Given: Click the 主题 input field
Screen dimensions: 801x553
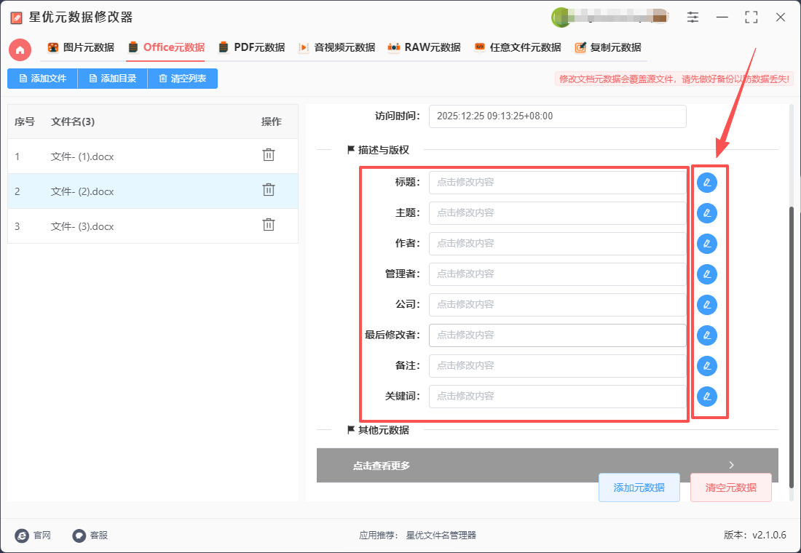Looking at the screenshot, I should (x=557, y=213).
